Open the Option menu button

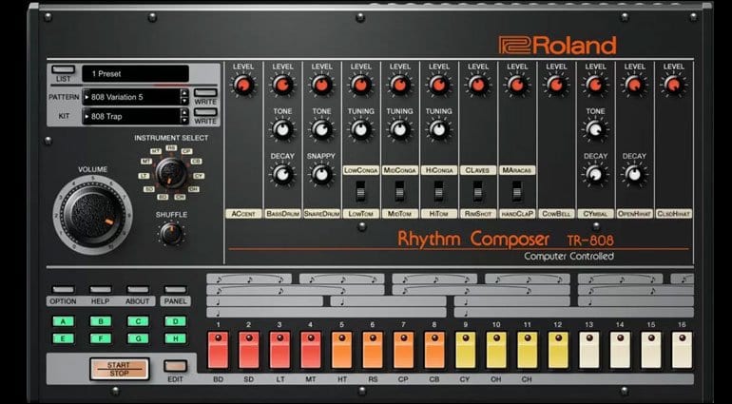click(63, 290)
